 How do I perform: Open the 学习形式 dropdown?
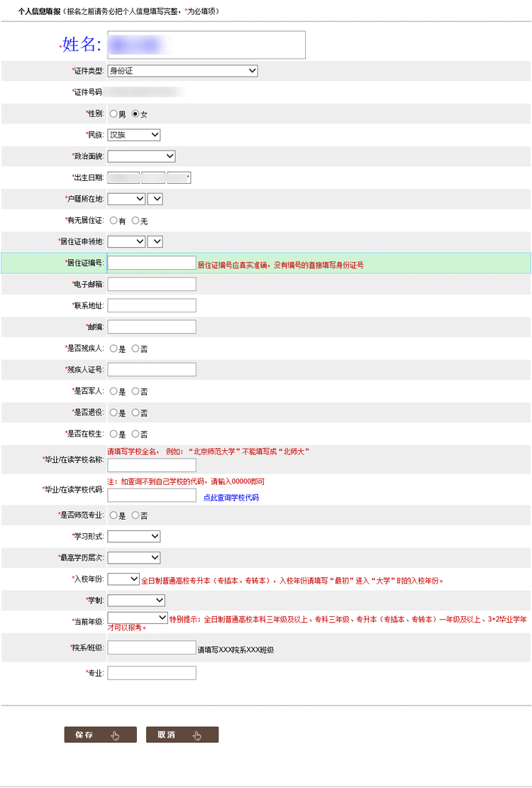click(133, 536)
